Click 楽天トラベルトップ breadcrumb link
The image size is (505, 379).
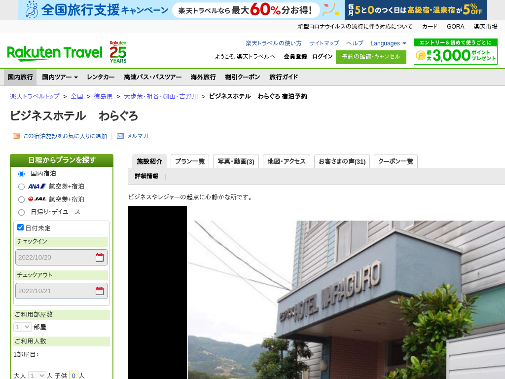click(x=35, y=96)
